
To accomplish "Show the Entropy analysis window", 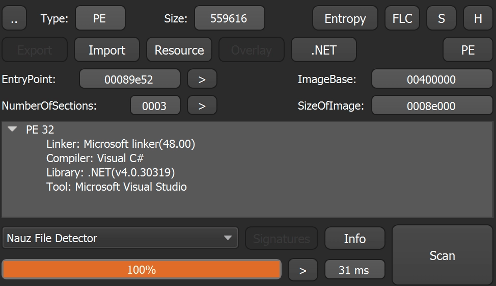I will click(345, 18).
